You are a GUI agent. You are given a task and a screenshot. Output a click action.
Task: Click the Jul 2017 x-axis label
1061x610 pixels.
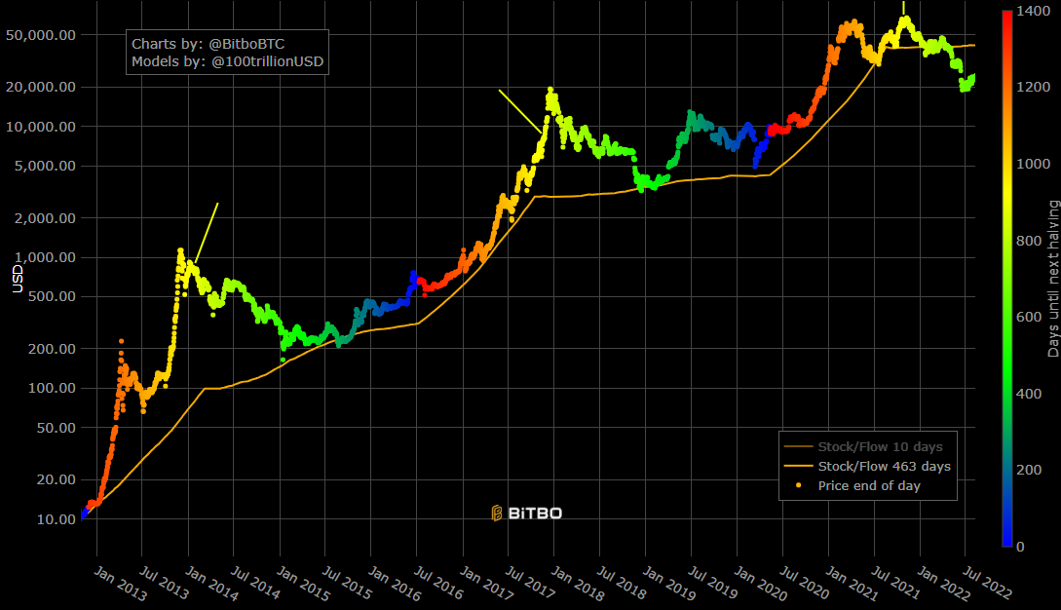coord(530,584)
